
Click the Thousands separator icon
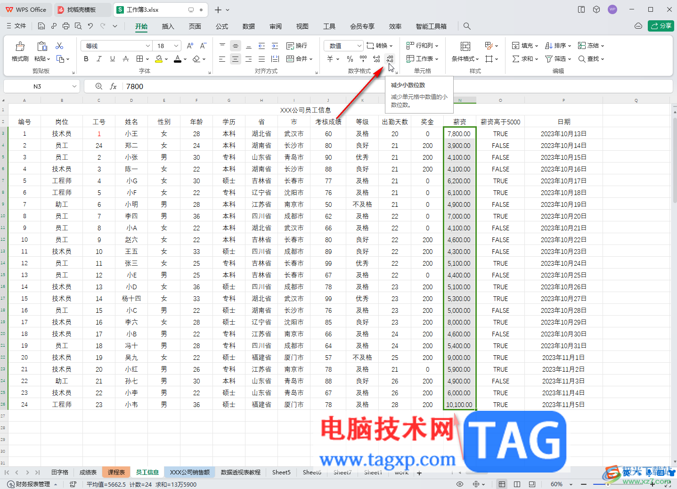point(363,59)
